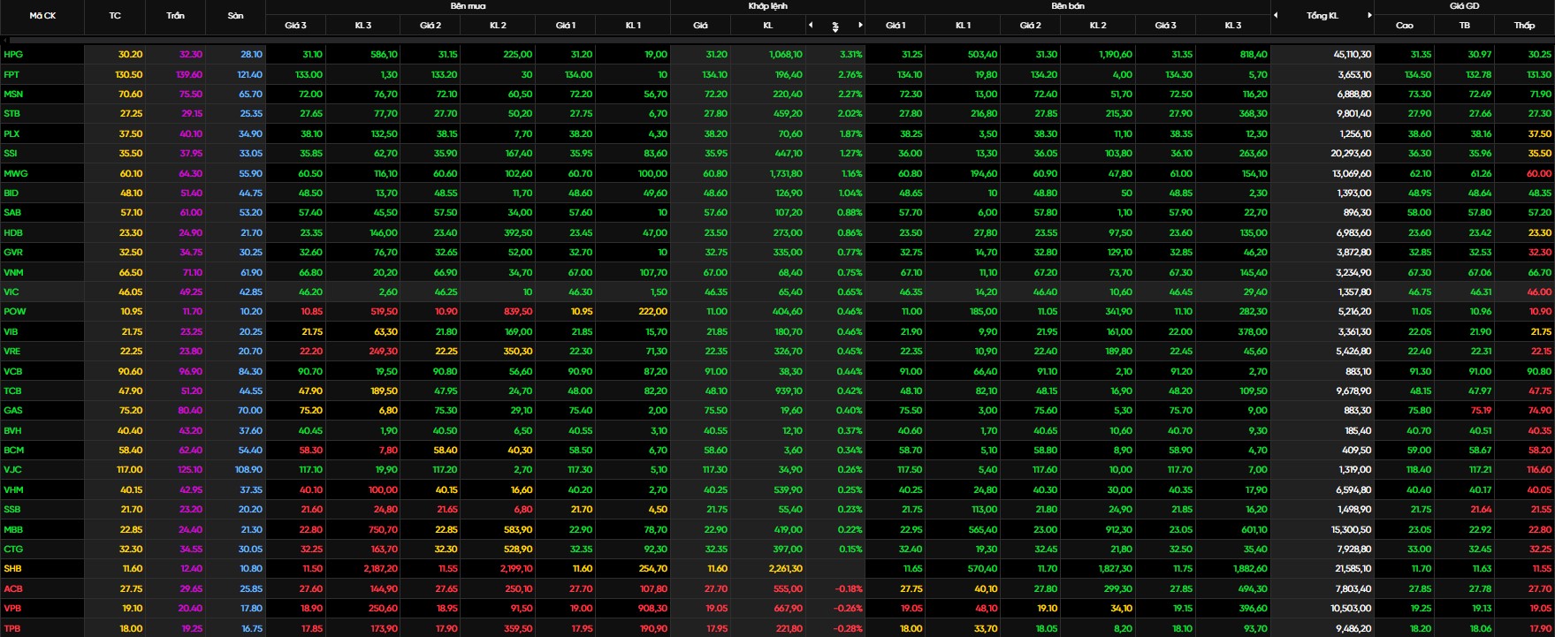Open the TCB stock symbol
1555x637 pixels.
pos(12,391)
